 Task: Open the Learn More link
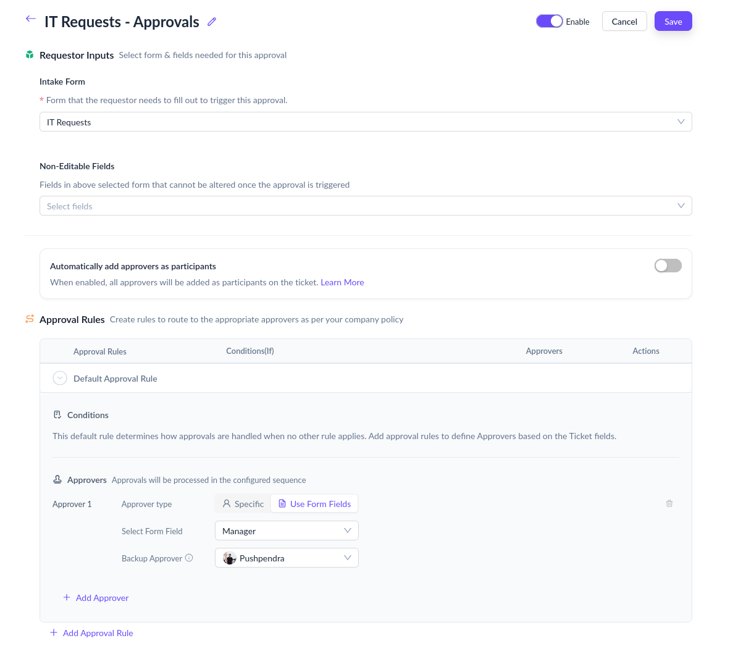342,282
